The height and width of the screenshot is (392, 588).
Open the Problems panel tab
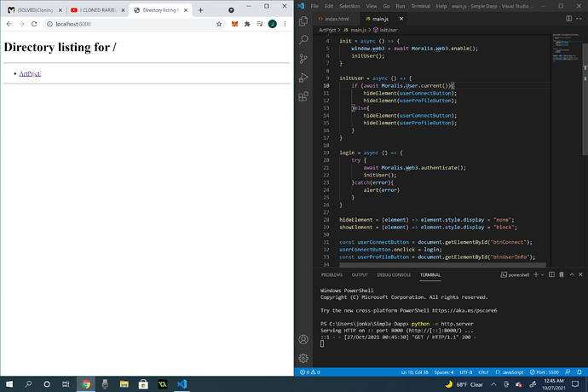tap(331, 275)
